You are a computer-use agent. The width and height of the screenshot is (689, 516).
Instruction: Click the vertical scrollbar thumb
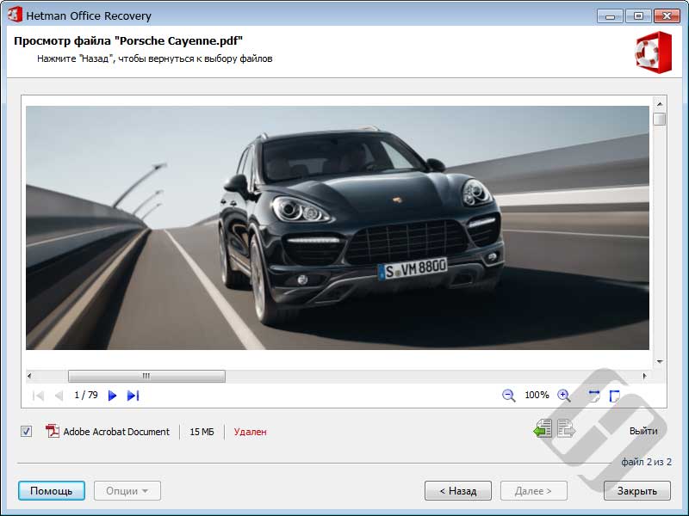(660, 119)
